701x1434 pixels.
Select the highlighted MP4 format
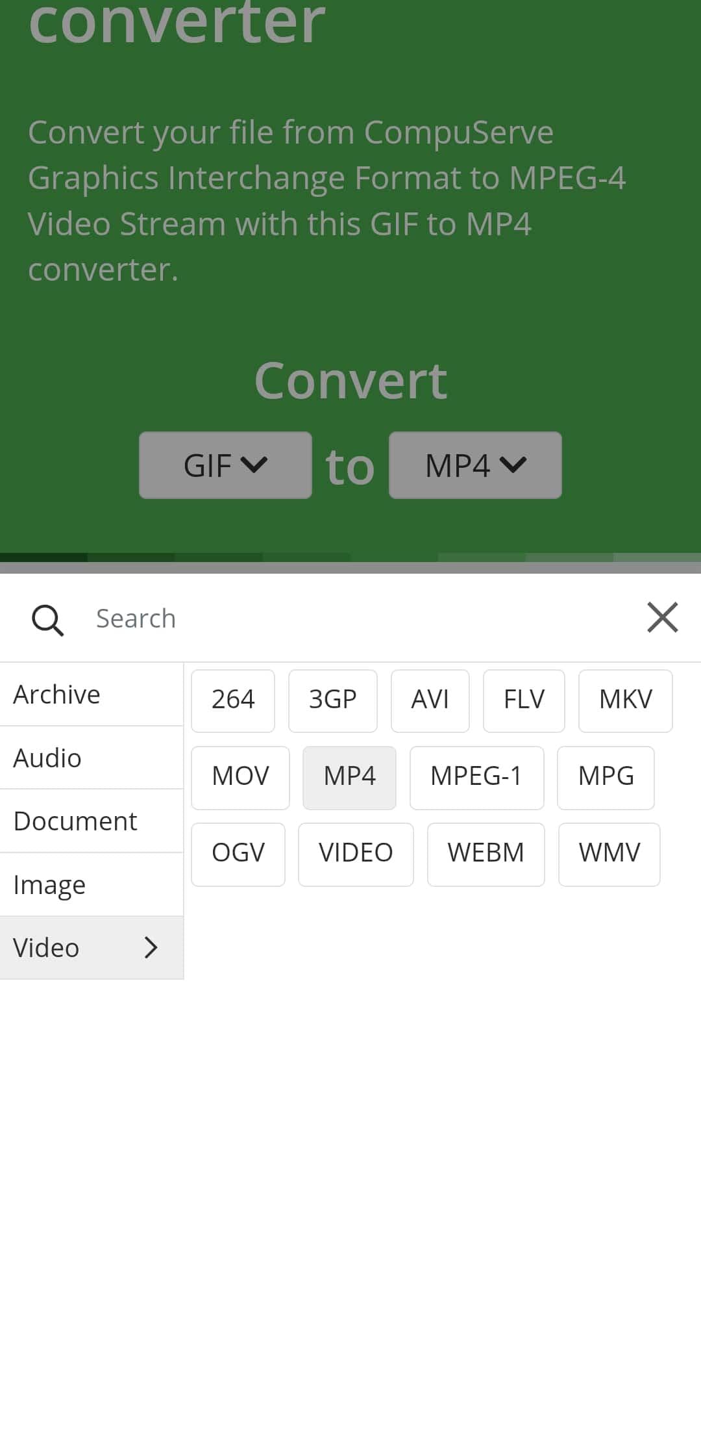pyautogui.click(x=349, y=777)
